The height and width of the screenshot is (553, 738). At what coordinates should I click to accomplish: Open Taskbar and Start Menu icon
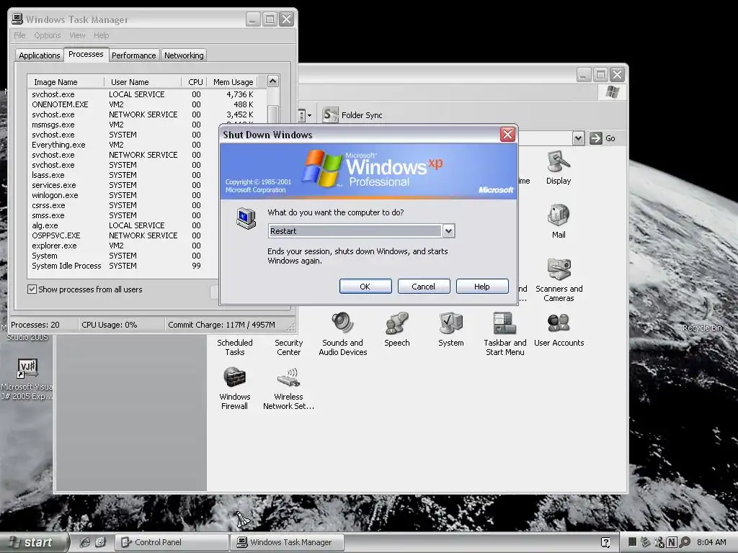click(x=505, y=334)
